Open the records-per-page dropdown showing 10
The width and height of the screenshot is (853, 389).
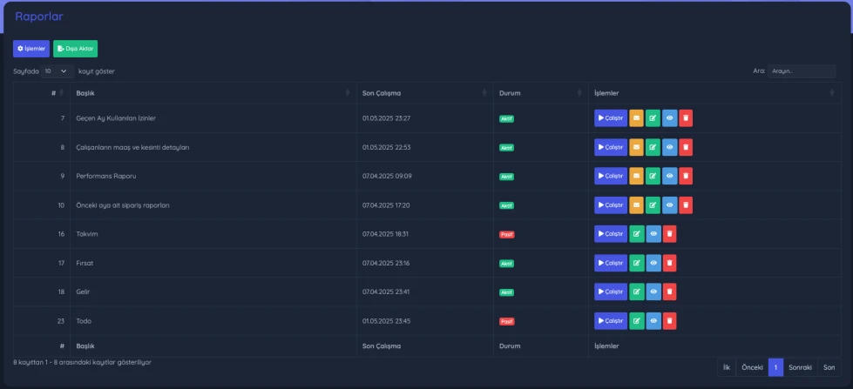(58, 71)
